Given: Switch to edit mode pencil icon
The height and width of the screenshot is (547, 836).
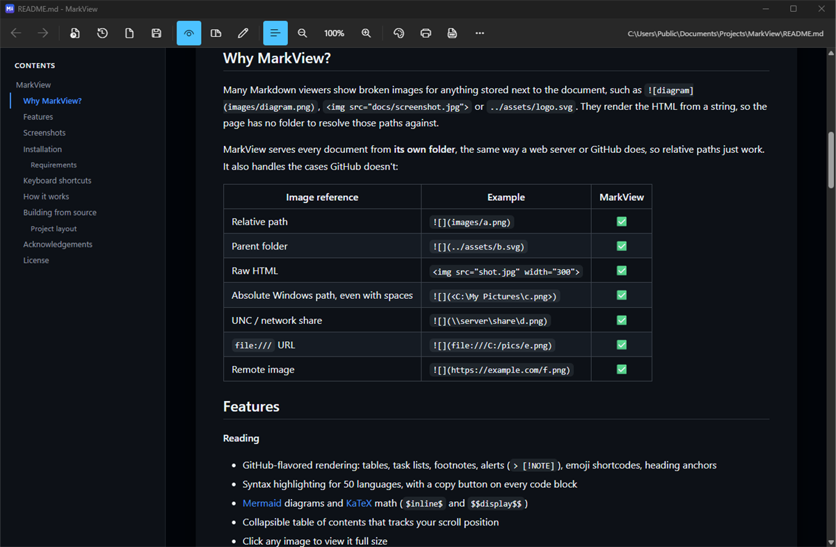Looking at the screenshot, I should coord(243,33).
